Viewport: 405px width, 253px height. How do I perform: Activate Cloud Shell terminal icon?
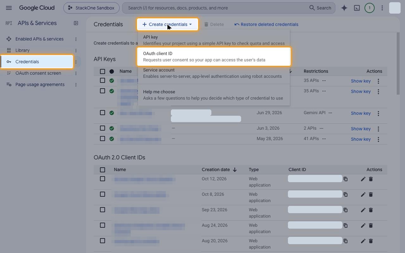357,8
